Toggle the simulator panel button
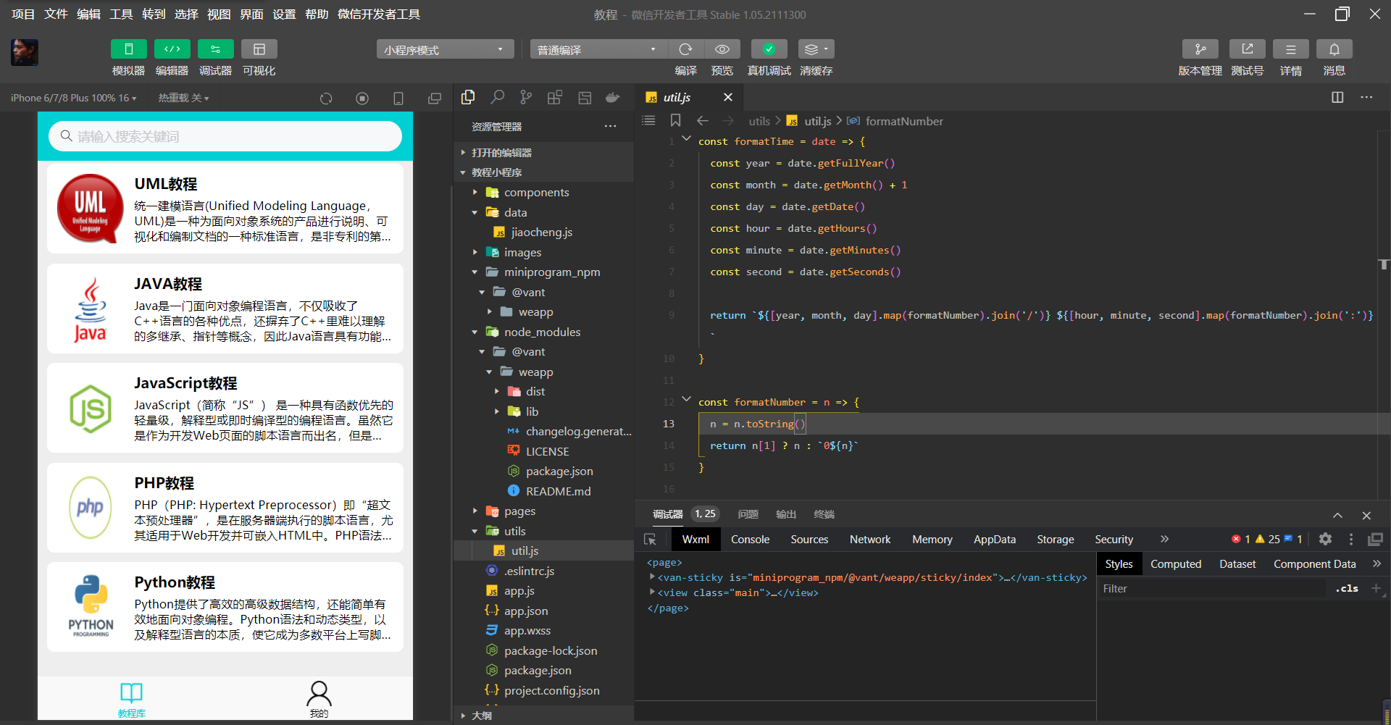 tap(128, 49)
